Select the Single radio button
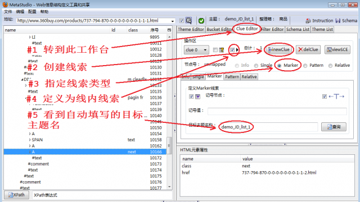The height and width of the screenshot is (202, 360). tap(256, 66)
